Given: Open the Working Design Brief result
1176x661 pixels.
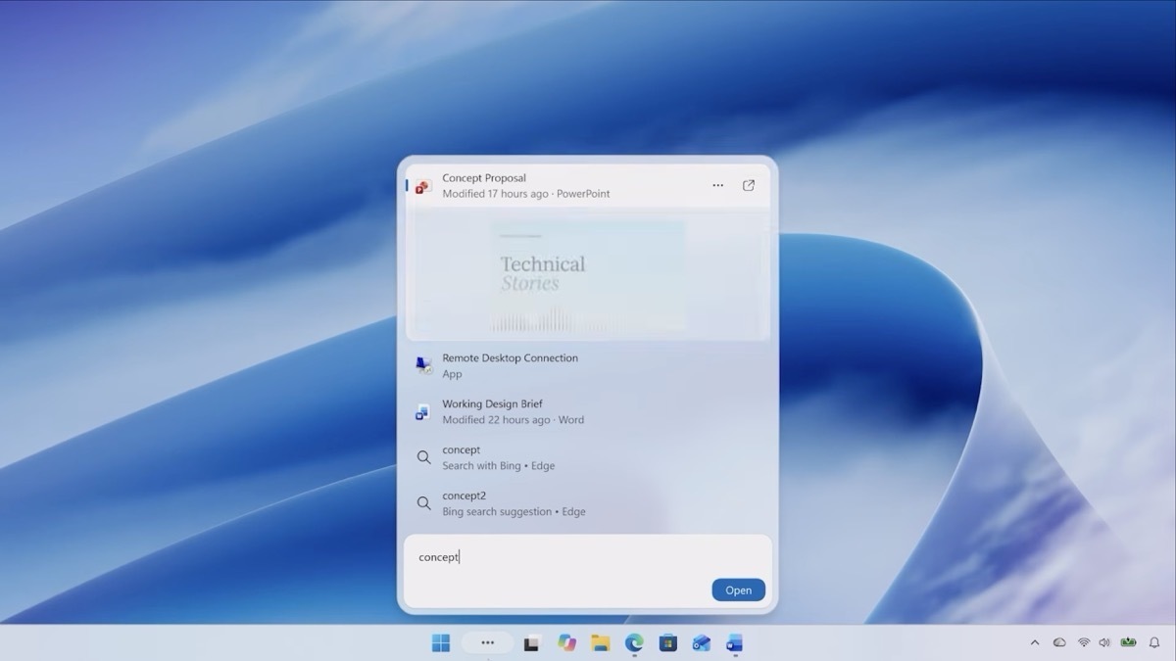Looking at the screenshot, I should 587,411.
